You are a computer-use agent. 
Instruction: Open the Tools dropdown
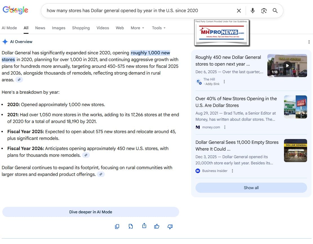[x=158, y=28]
